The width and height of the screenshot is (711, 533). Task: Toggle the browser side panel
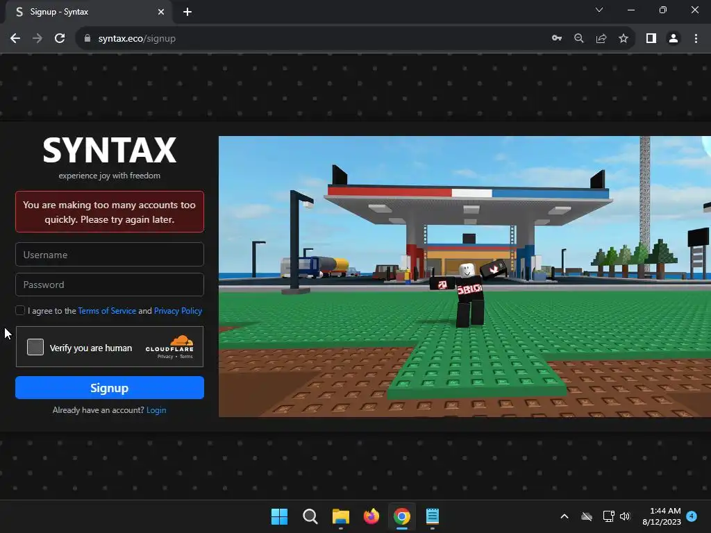pos(651,39)
